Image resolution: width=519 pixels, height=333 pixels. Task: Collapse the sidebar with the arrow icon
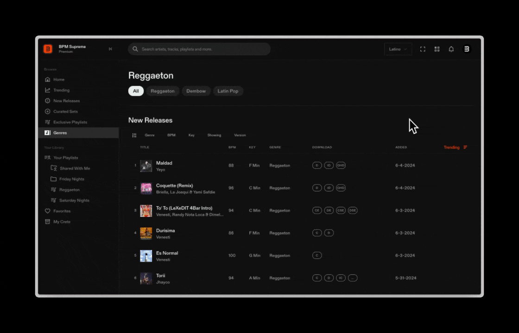click(x=110, y=49)
